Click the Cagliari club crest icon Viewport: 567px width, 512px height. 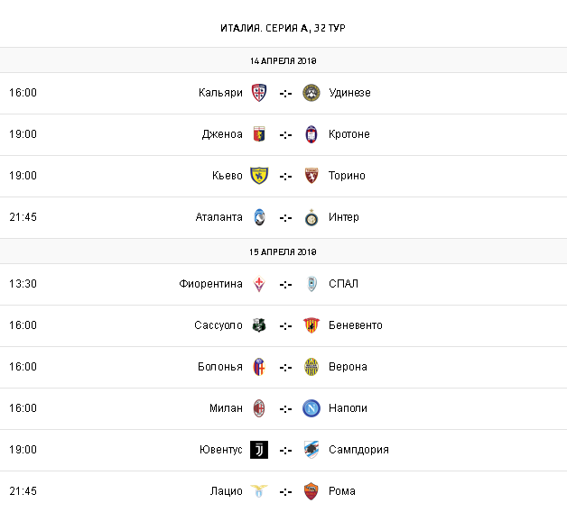[259, 93]
